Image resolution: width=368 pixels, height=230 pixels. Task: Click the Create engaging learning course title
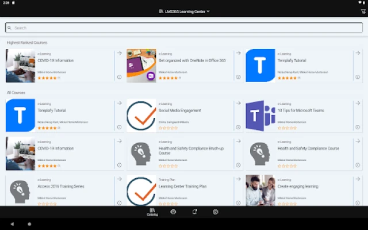click(298, 186)
